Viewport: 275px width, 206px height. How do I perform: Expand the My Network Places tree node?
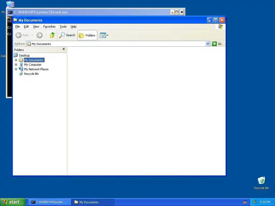pyautogui.click(x=16, y=69)
